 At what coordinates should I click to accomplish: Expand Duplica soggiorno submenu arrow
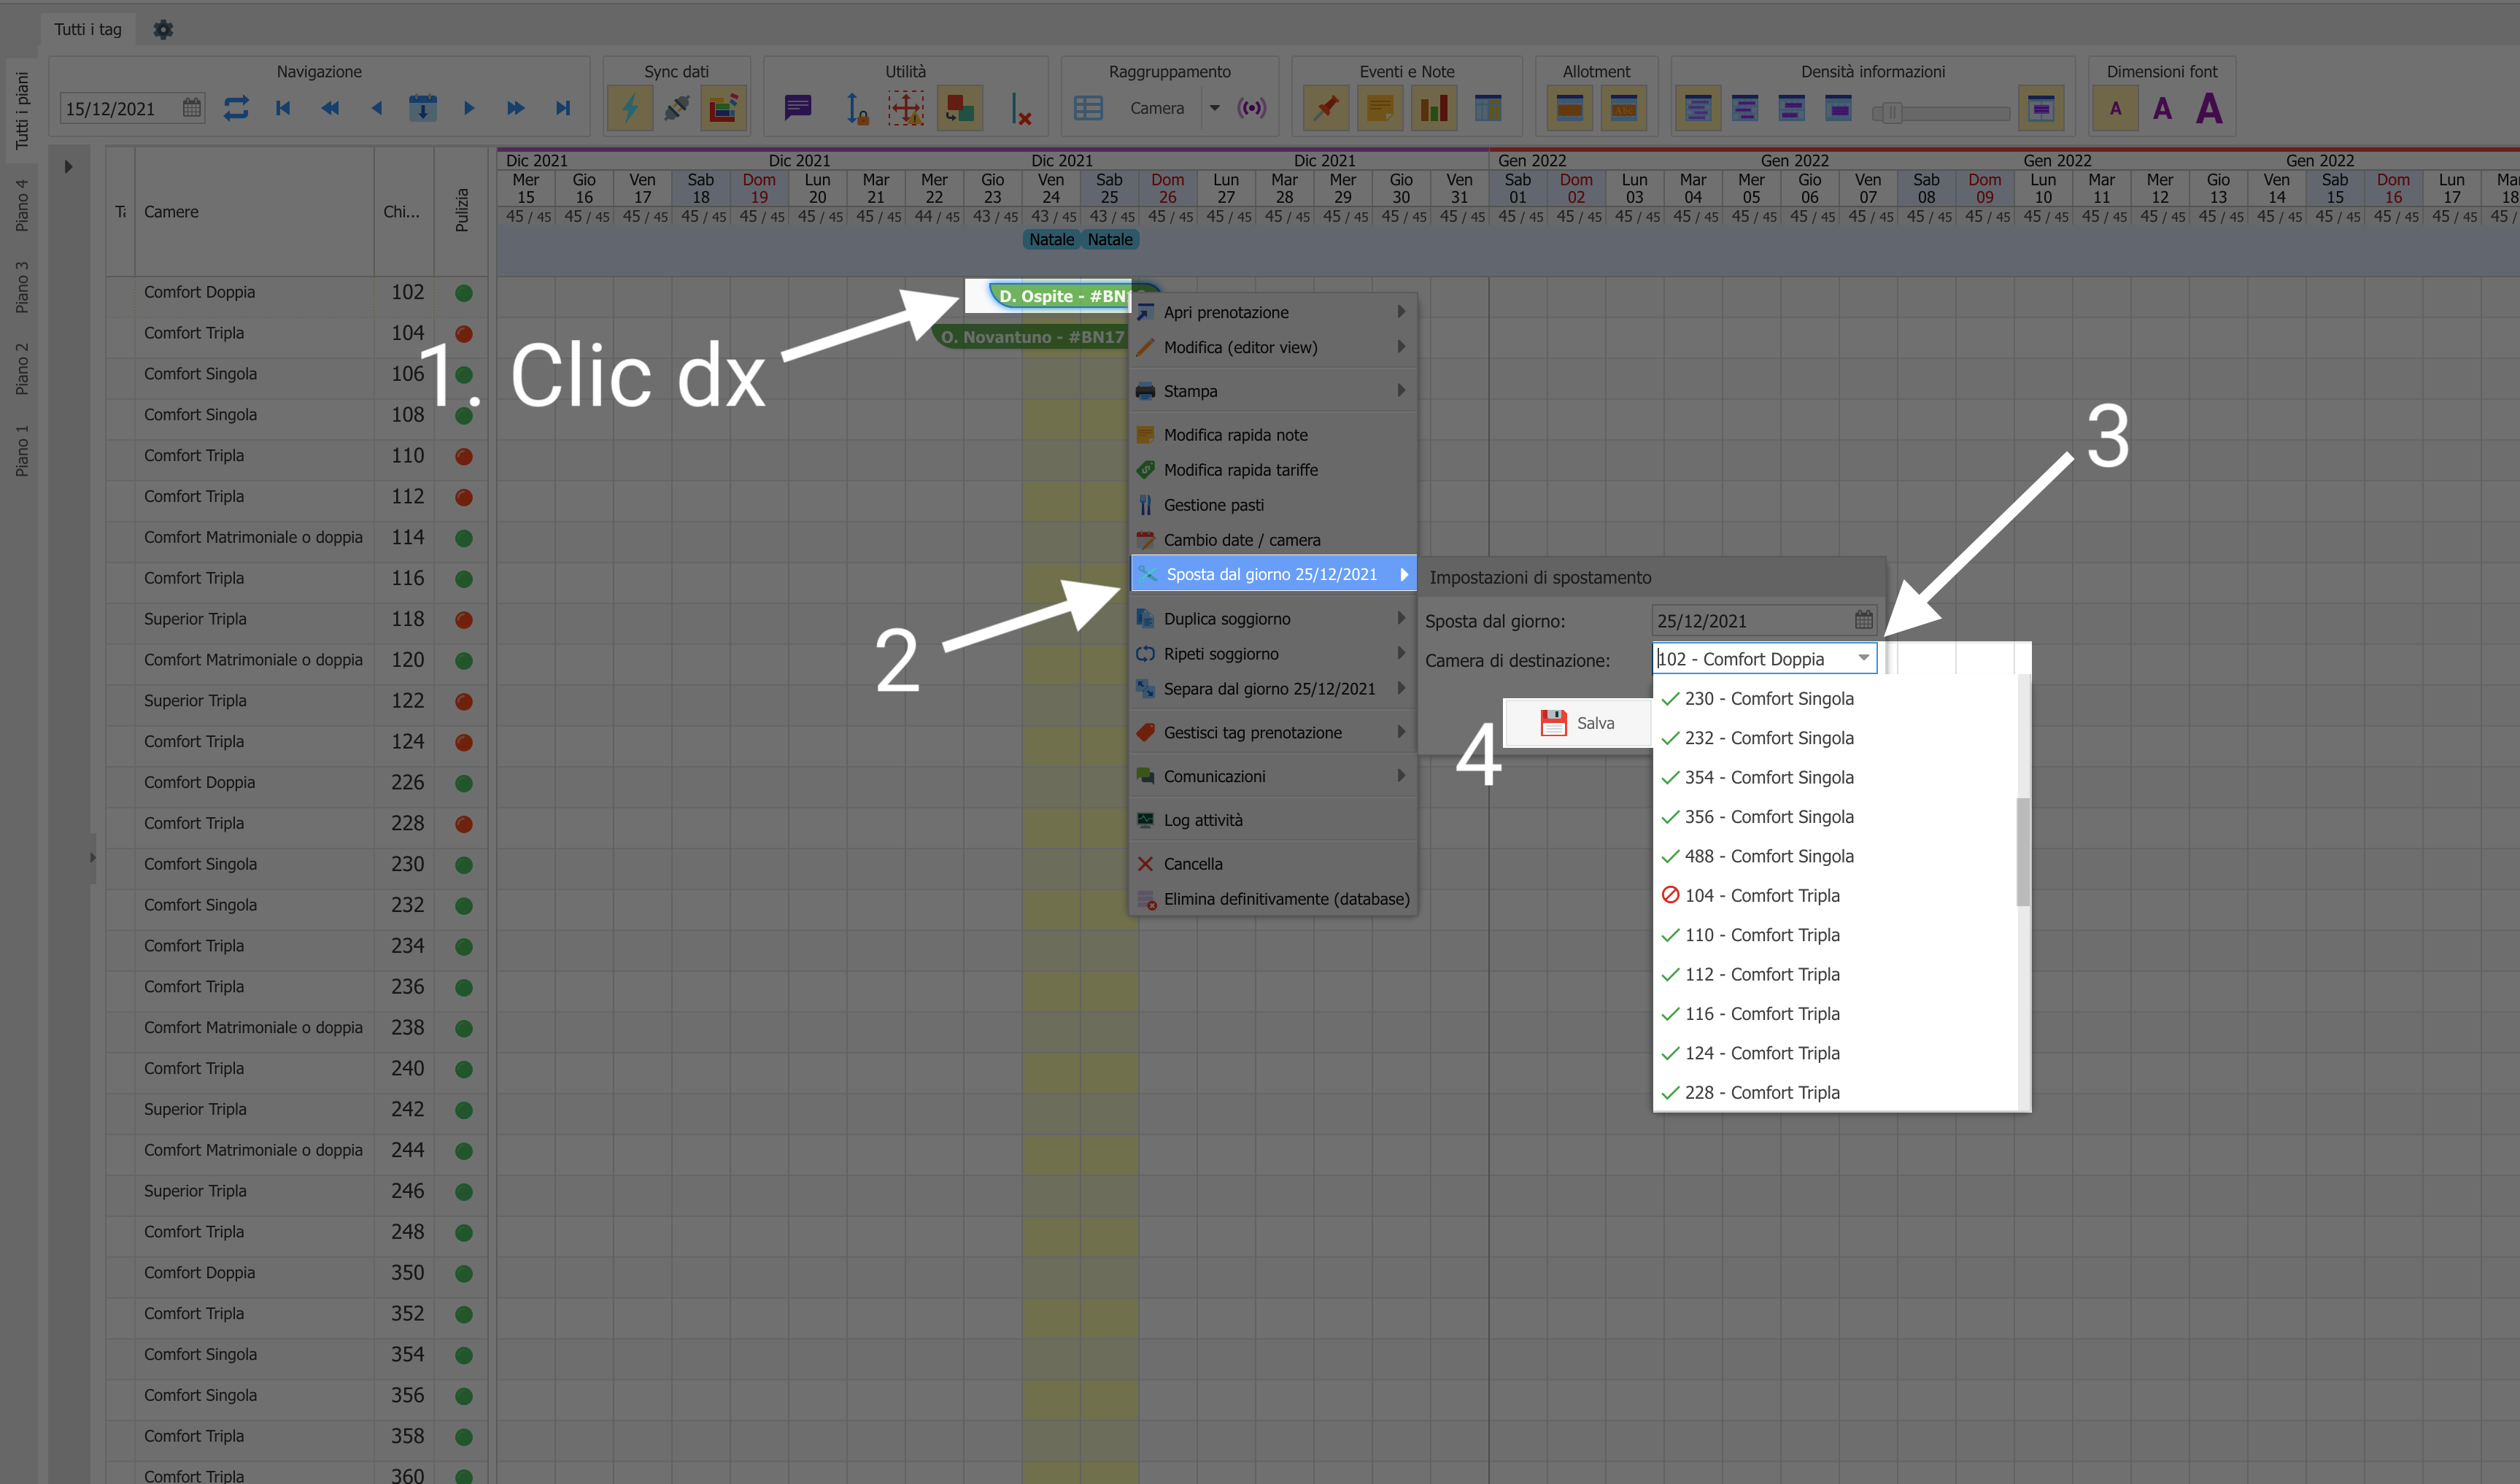click(1401, 619)
